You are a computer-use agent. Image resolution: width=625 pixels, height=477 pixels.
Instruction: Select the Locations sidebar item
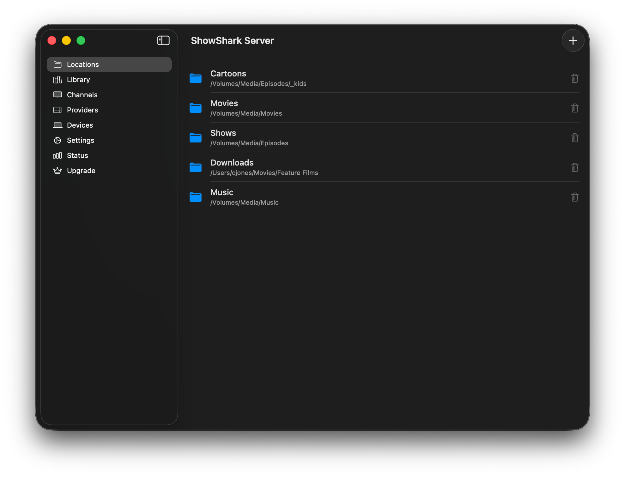tap(83, 64)
